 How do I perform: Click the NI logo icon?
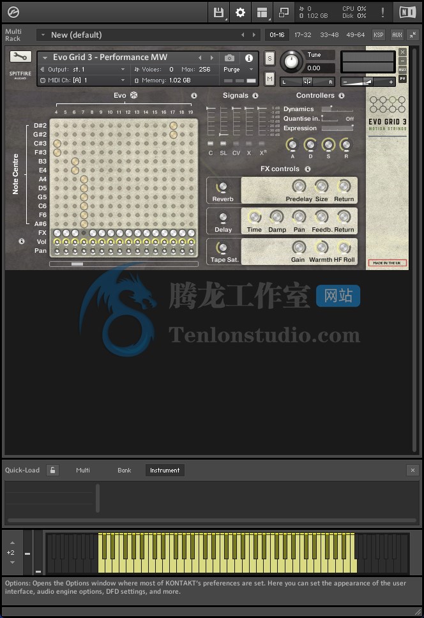point(407,12)
